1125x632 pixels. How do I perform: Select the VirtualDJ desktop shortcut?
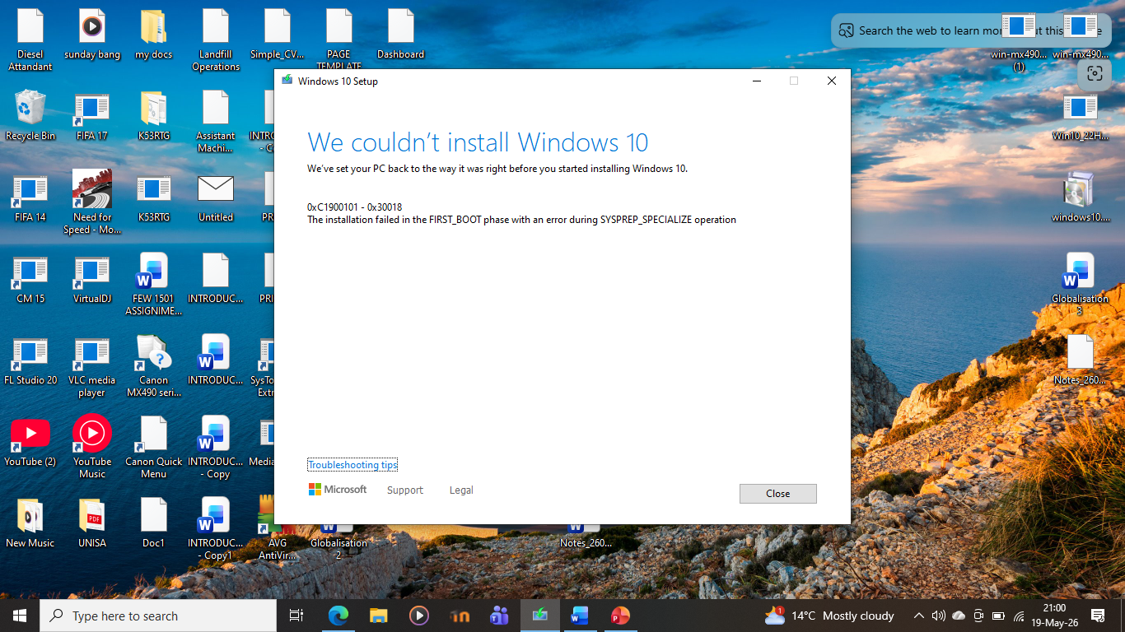coord(91,279)
